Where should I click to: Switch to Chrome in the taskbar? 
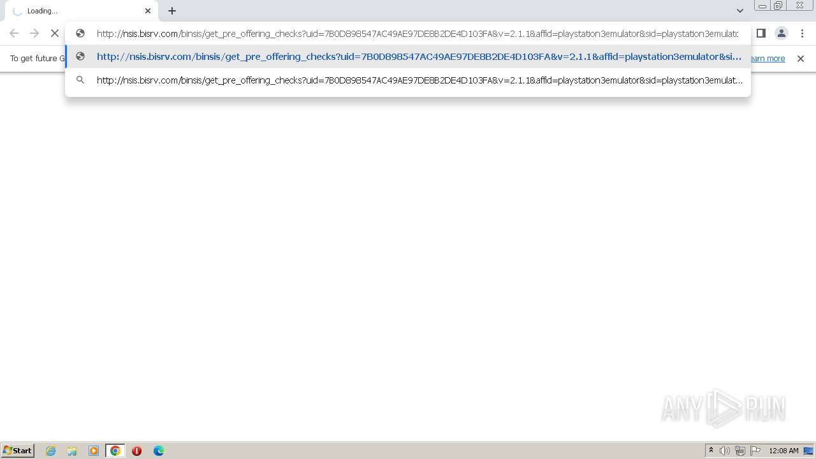115,451
